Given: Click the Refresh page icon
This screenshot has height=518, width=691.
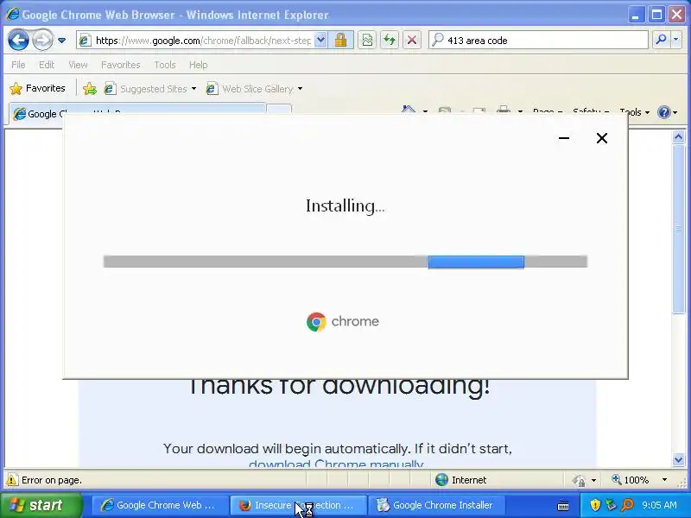Looking at the screenshot, I should [x=390, y=41].
